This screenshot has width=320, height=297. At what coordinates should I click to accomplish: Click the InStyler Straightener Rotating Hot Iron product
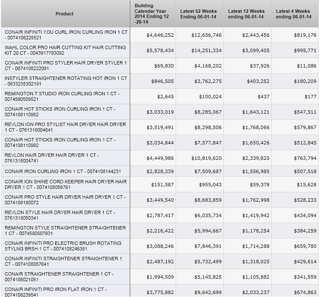pos(65,81)
